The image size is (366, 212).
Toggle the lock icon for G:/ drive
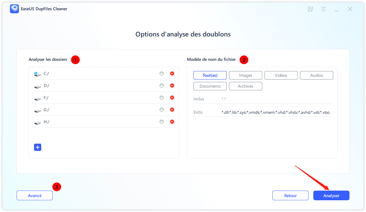tap(162, 110)
